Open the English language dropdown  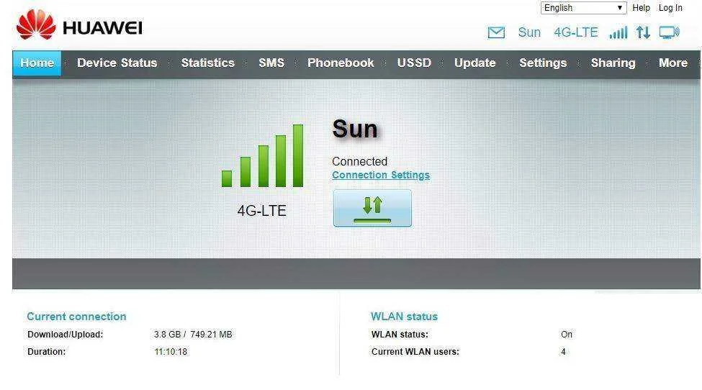click(583, 8)
